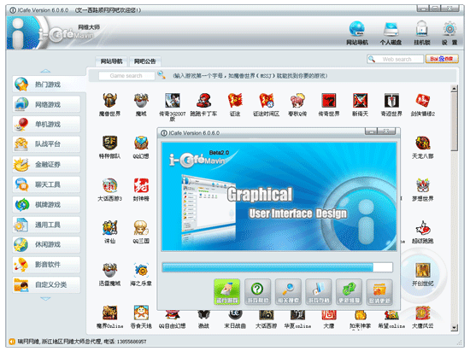Launch the 春秋Q传 game

tap(297, 100)
